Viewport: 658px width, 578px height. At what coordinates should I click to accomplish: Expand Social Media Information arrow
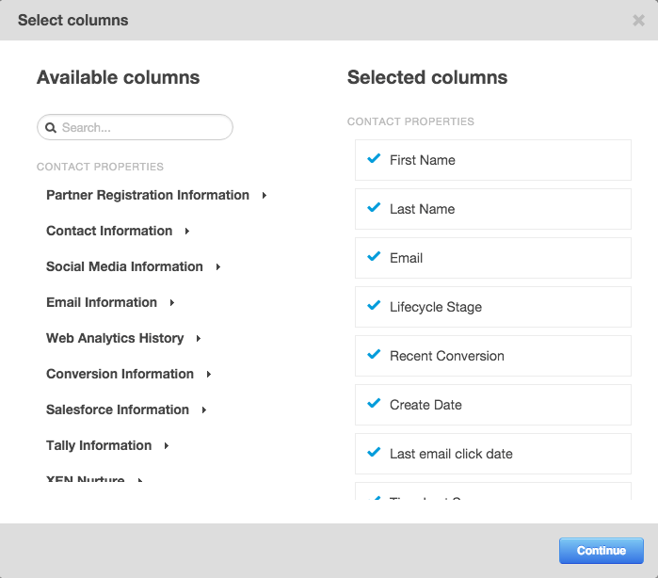pyautogui.click(x=218, y=267)
